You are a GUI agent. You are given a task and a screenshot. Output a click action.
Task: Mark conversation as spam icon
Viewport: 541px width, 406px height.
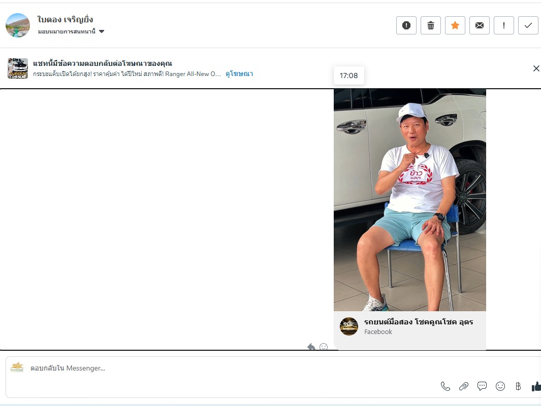coord(406,25)
